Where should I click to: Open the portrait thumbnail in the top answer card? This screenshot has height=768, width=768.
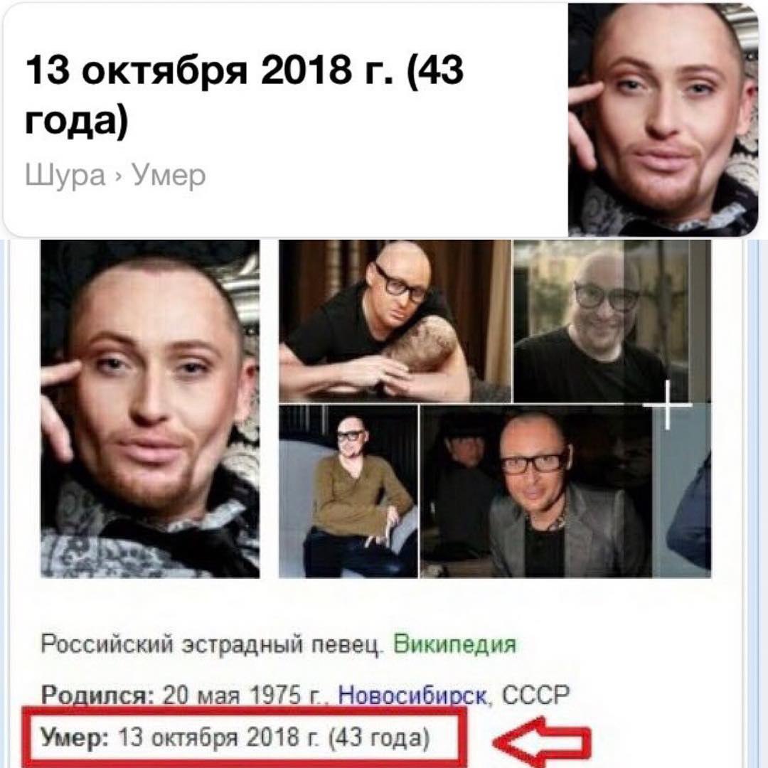point(663,120)
